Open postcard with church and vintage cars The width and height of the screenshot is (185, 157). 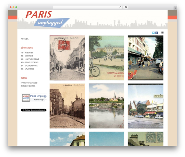pos(145,106)
